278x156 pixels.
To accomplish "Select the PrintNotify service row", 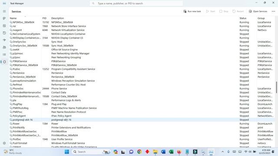I will point(142,127).
